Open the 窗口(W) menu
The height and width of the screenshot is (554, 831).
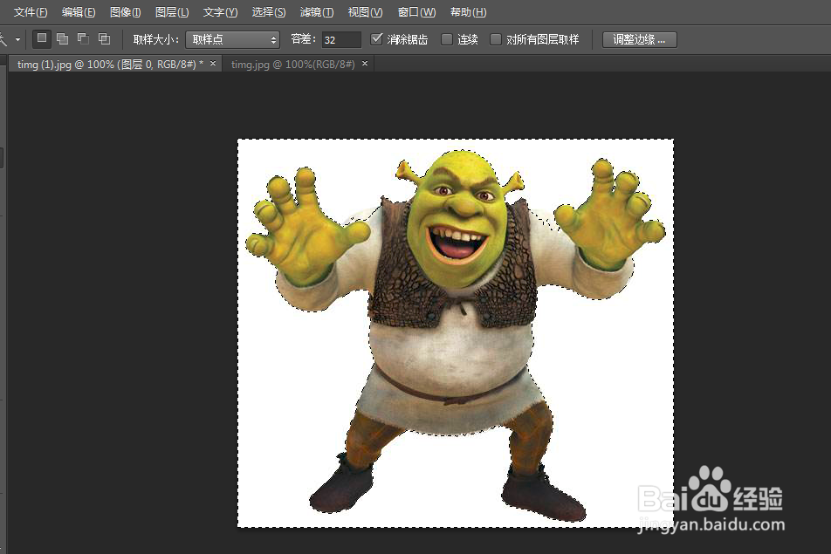[x=416, y=11]
